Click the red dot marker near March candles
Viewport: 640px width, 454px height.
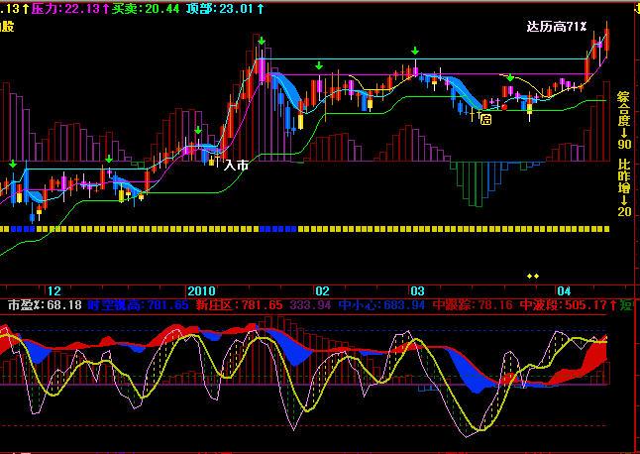click(x=504, y=106)
